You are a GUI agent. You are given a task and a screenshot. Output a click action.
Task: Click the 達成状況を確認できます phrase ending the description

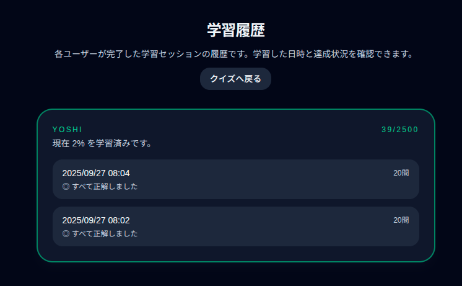[365, 54]
